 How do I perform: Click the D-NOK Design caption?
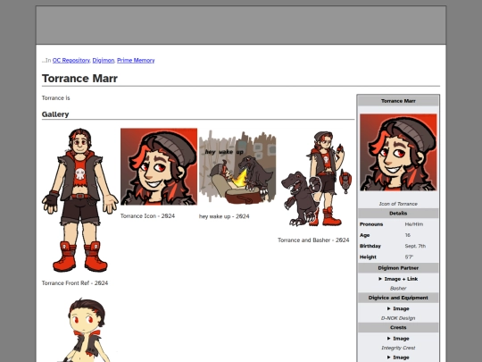(398, 318)
